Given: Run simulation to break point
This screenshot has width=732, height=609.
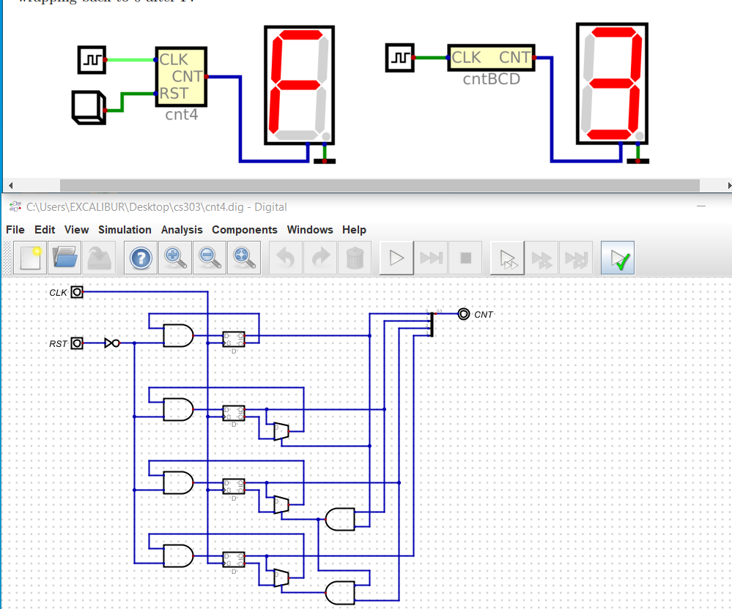Looking at the screenshot, I should click(x=432, y=258).
